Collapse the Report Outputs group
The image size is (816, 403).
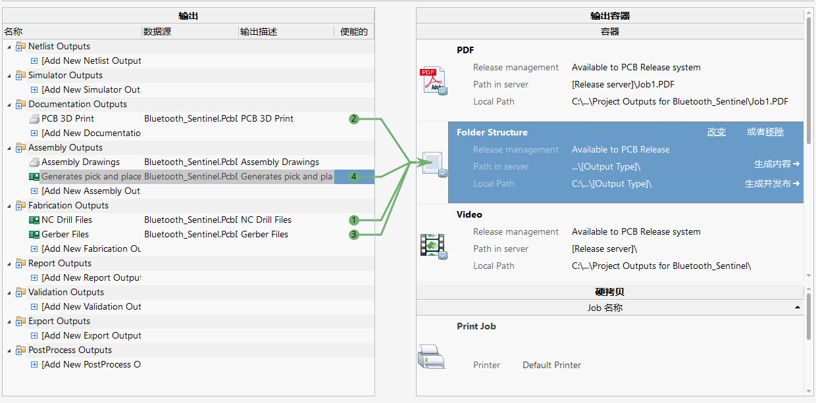click(x=9, y=264)
